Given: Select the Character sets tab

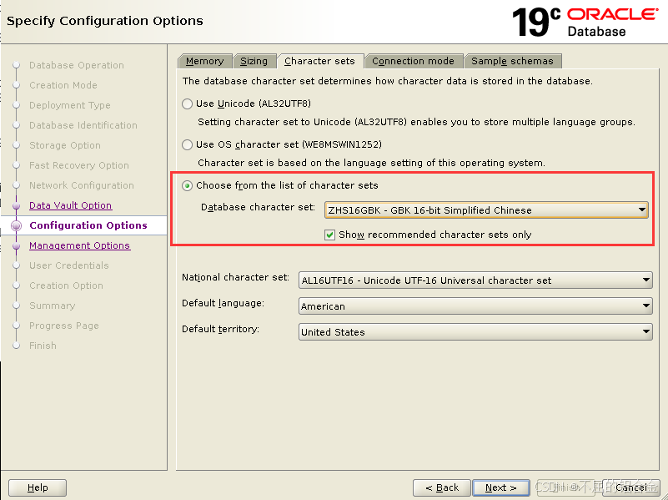Looking at the screenshot, I should (x=319, y=61).
